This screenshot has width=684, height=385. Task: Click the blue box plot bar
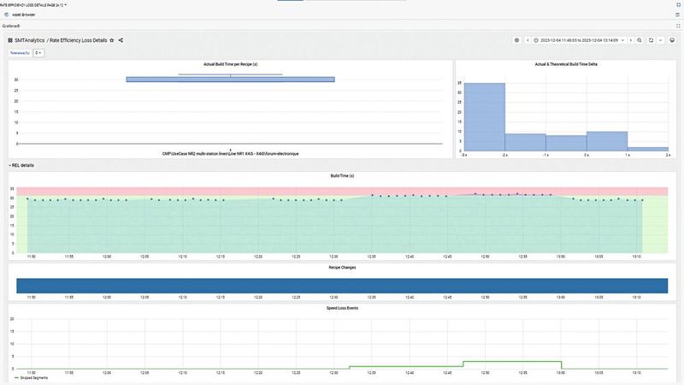(x=230, y=80)
